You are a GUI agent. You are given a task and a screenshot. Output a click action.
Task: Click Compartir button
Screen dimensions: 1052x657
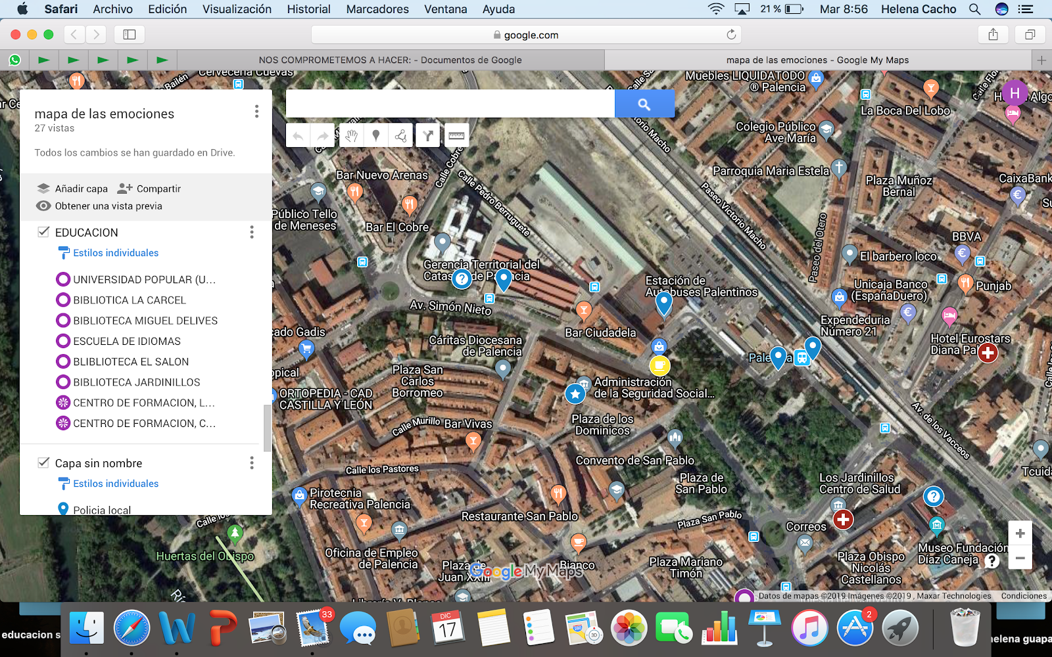149,189
